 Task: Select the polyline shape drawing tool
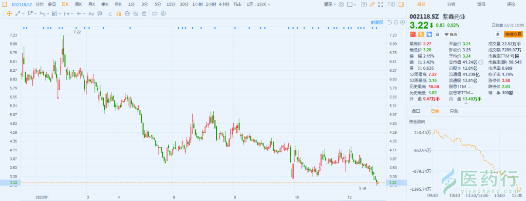click(x=30, y=14)
